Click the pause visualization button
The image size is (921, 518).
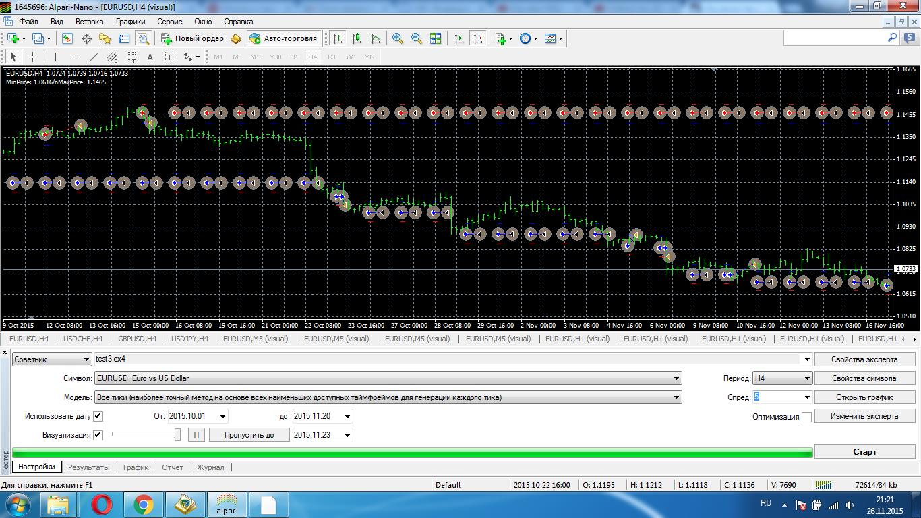click(x=196, y=435)
